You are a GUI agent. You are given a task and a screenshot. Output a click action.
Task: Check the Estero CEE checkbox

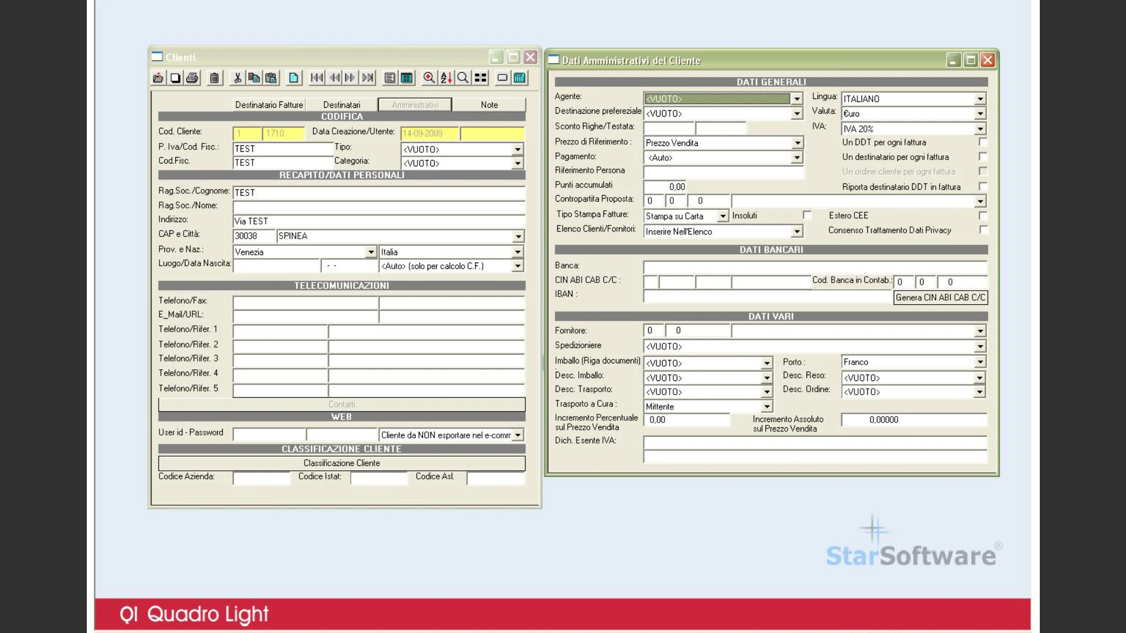[x=983, y=216]
